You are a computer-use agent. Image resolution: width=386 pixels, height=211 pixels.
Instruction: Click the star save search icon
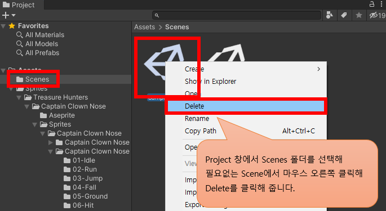[x=359, y=15]
